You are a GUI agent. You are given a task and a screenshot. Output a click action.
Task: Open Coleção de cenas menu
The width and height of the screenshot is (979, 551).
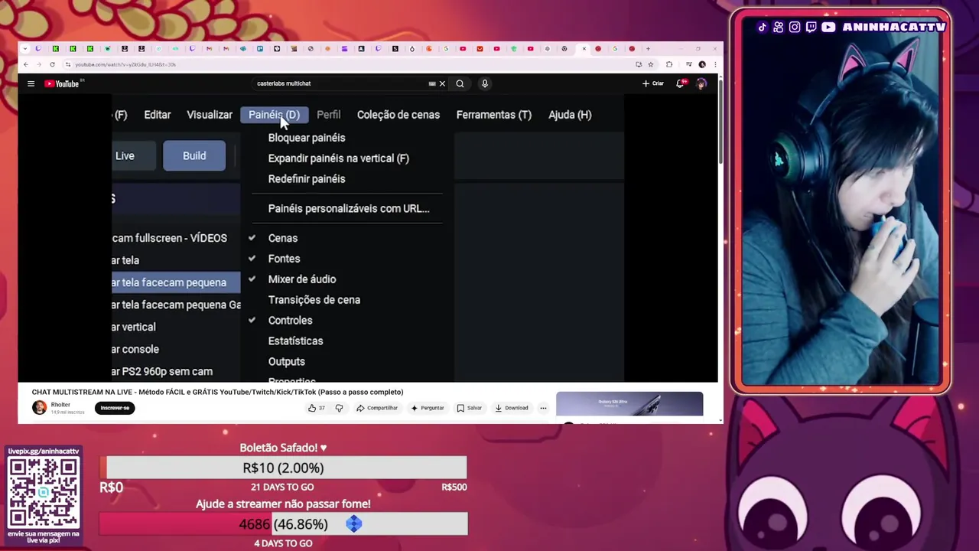pos(398,115)
